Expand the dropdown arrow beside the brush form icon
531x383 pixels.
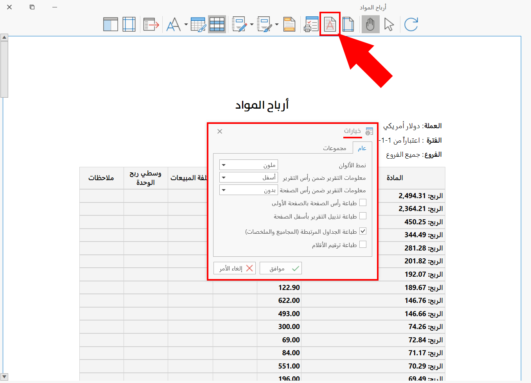click(277, 24)
